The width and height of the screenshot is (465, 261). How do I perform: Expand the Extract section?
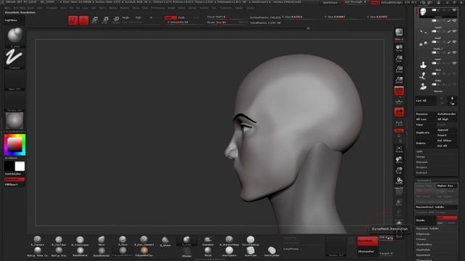pos(421,173)
